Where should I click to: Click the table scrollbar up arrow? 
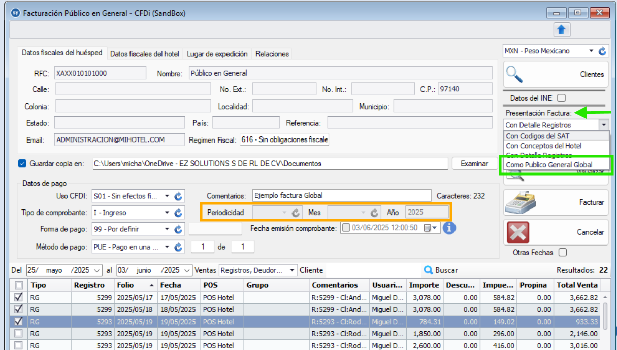[x=604, y=297]
